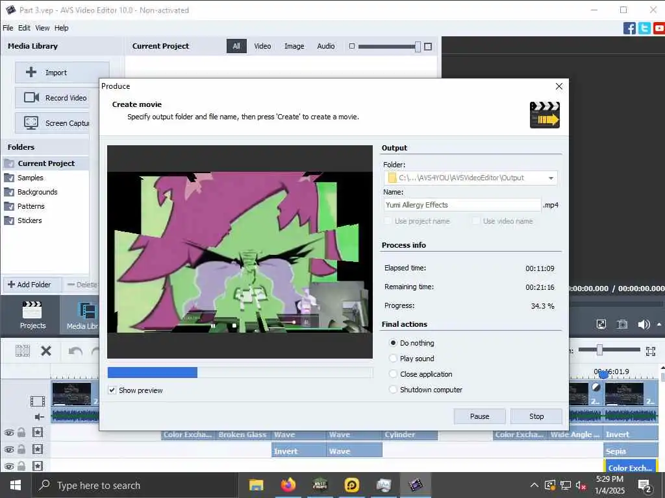Click the thumbnail size slider handle
Screen dimensions: 665x498
click(418, 47)
